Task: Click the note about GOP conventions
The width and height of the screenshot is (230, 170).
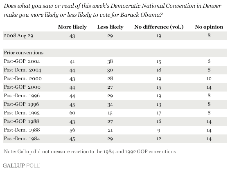Action: point(90,151)
